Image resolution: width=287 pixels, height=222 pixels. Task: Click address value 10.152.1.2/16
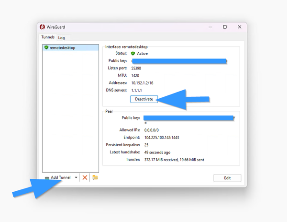(142, 83)
